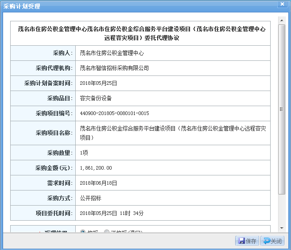Click the 采购人 value 茂名市住房公积金管理中心
291x250 pixels.
[112, 53]
